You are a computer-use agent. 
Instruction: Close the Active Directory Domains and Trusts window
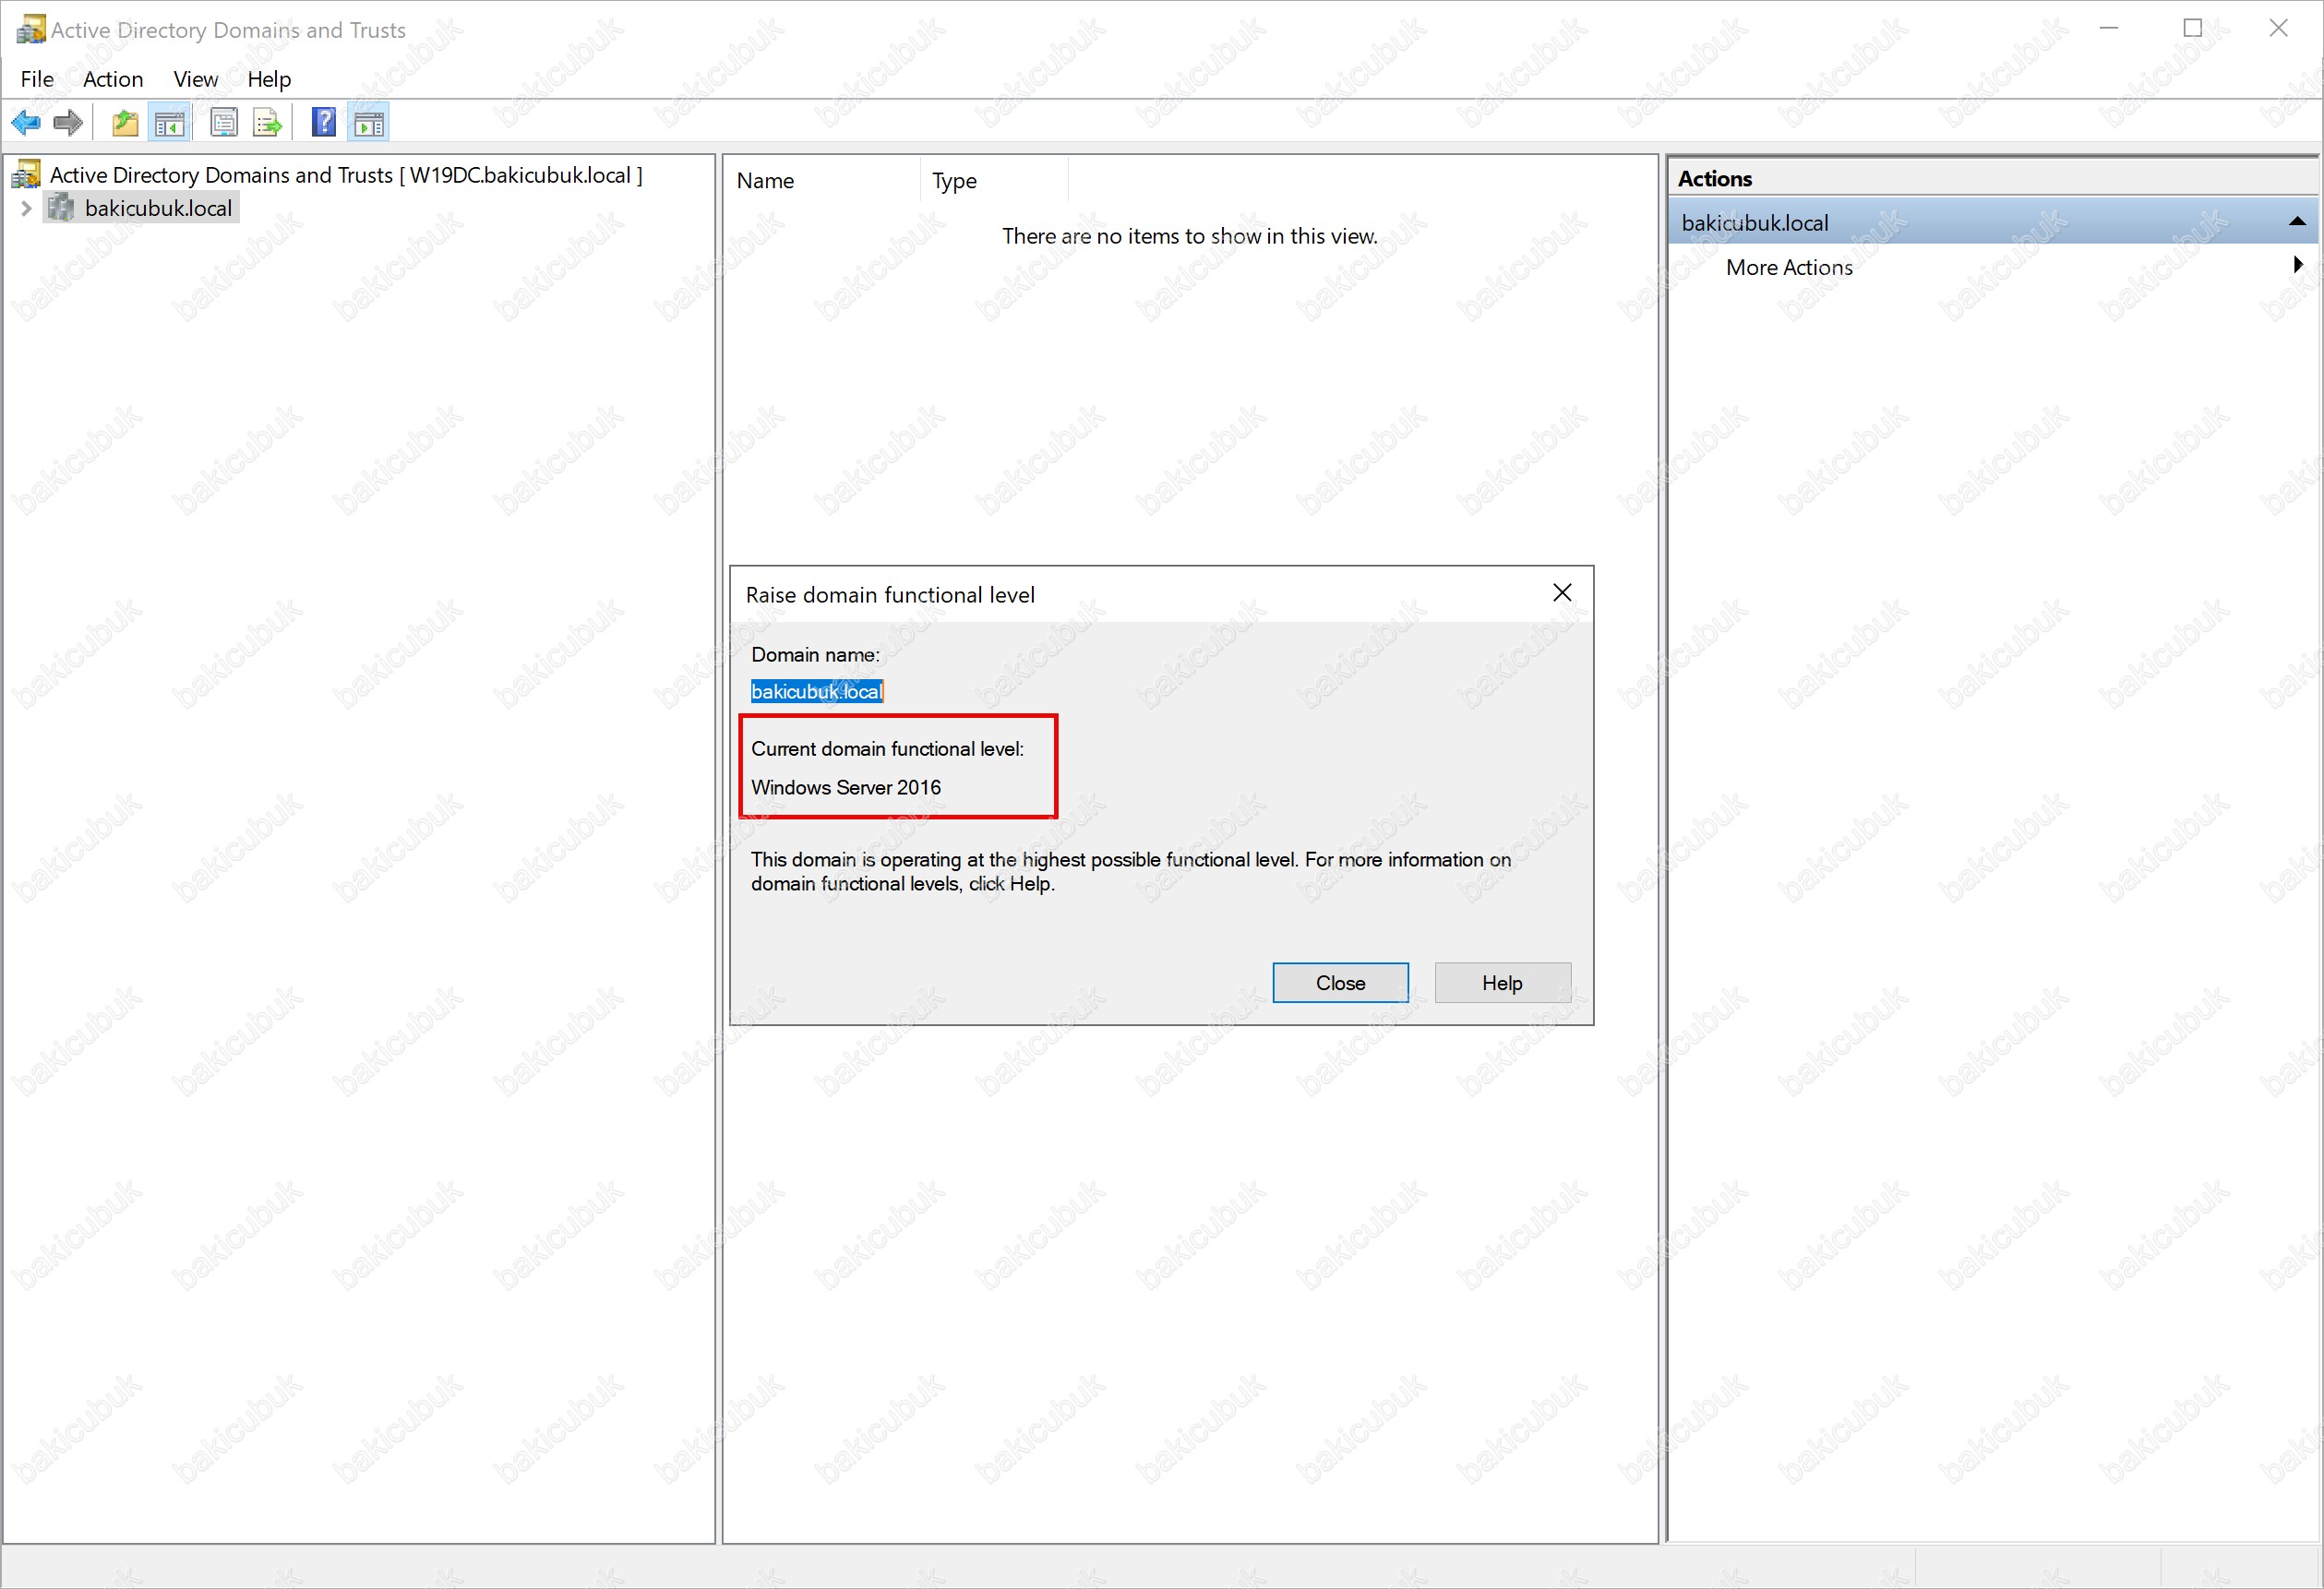[x=2278, y=29]
